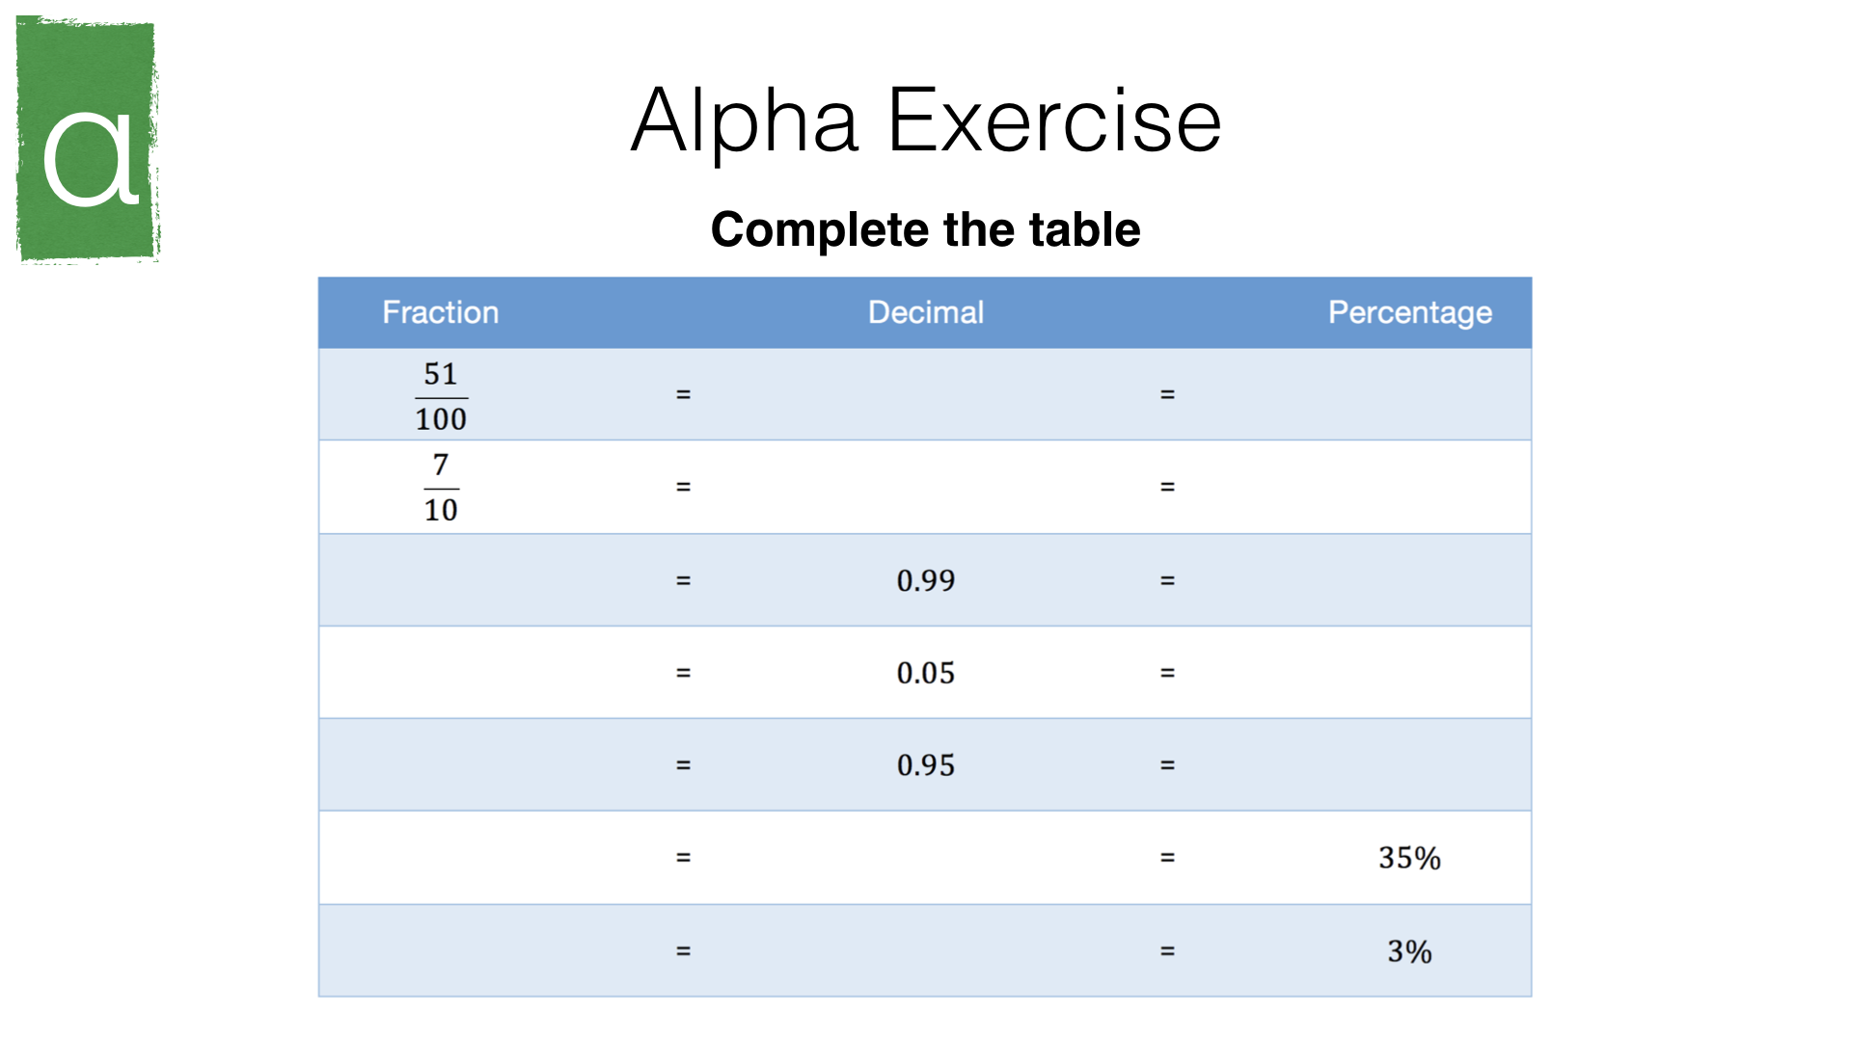Click the green alpha logo icon
This screenshot has width=1852, height=1041.
[88, 140]
